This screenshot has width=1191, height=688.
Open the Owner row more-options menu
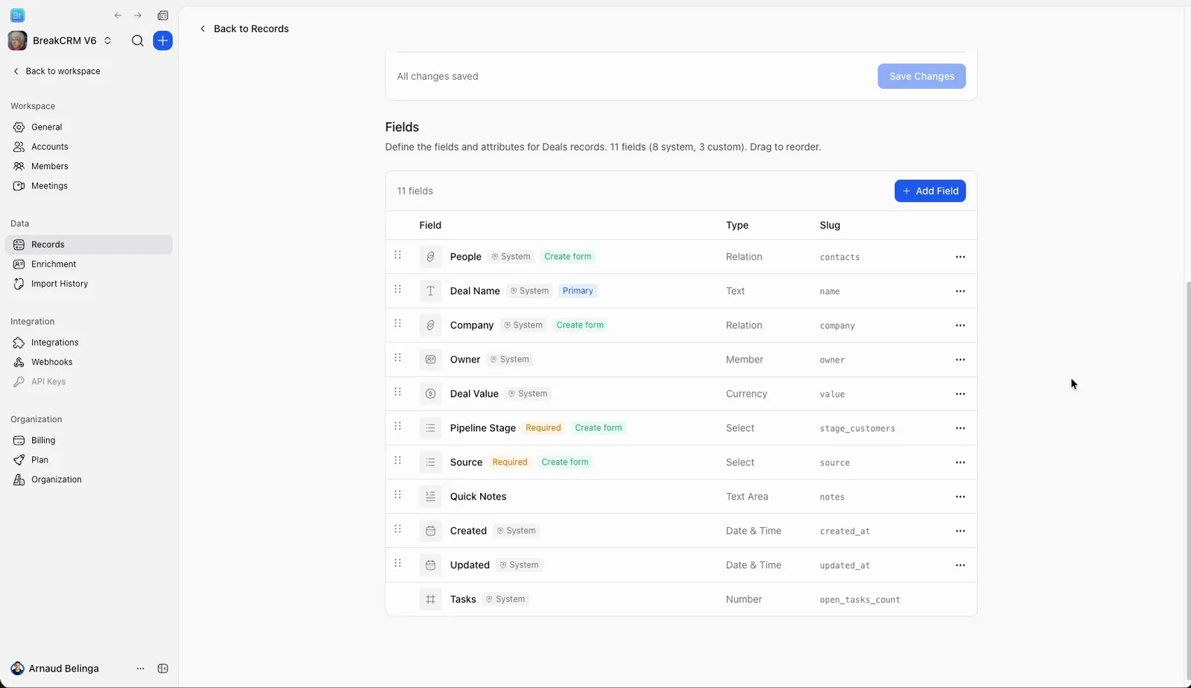click(960, 360)
